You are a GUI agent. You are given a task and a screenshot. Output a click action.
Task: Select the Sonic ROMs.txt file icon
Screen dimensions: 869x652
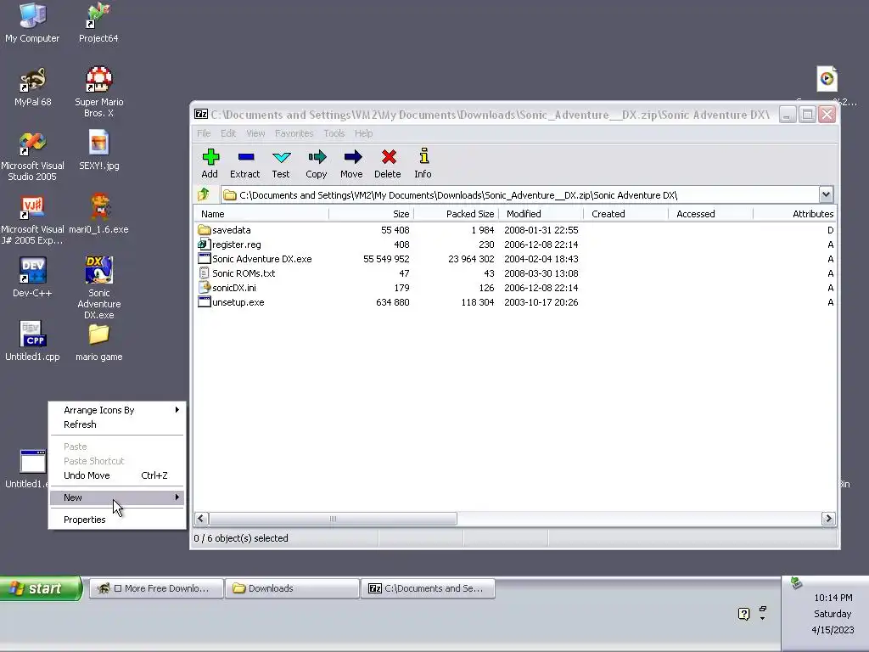coord(204,273)
